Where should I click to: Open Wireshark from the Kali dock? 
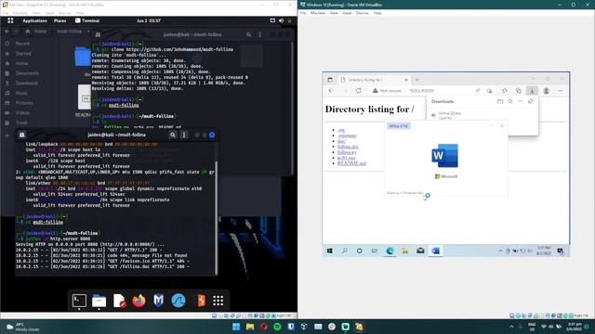178,301
